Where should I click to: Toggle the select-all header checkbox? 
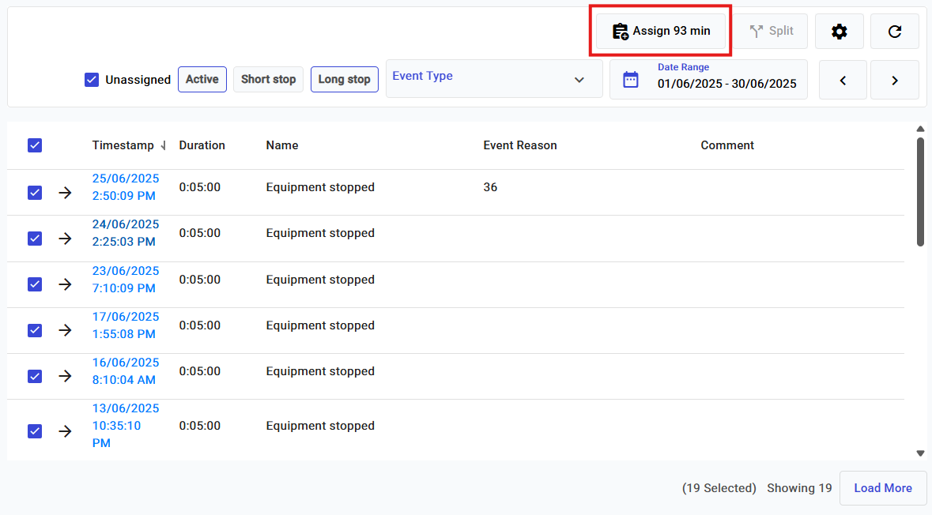click(35, 145)
